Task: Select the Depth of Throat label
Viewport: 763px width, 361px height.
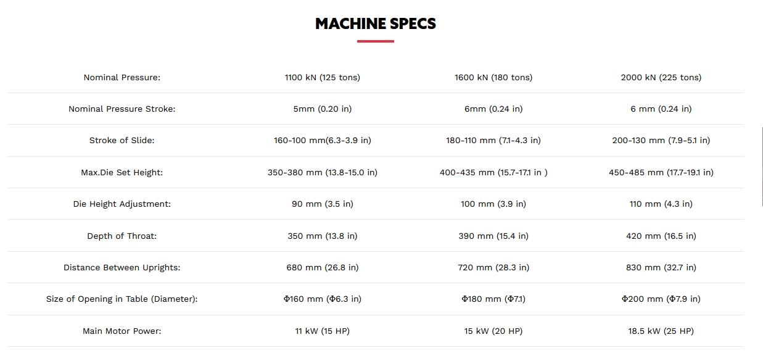Action: [122, 236]
